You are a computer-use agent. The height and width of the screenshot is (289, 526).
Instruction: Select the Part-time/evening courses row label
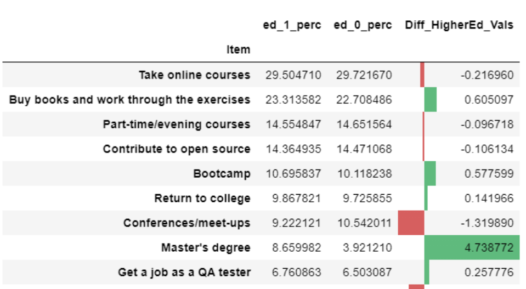point(176,124)
